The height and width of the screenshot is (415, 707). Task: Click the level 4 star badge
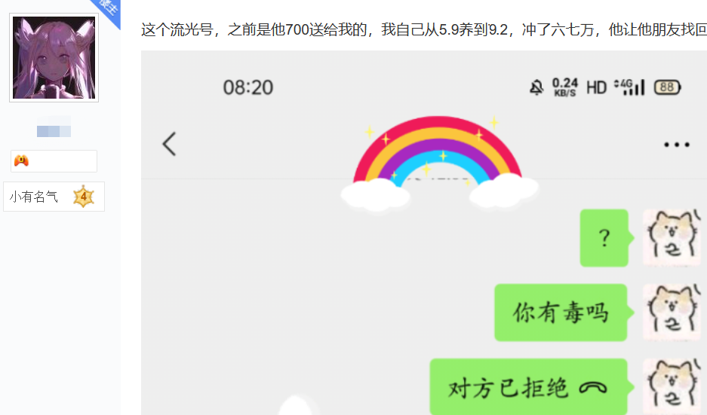[84, 197]
